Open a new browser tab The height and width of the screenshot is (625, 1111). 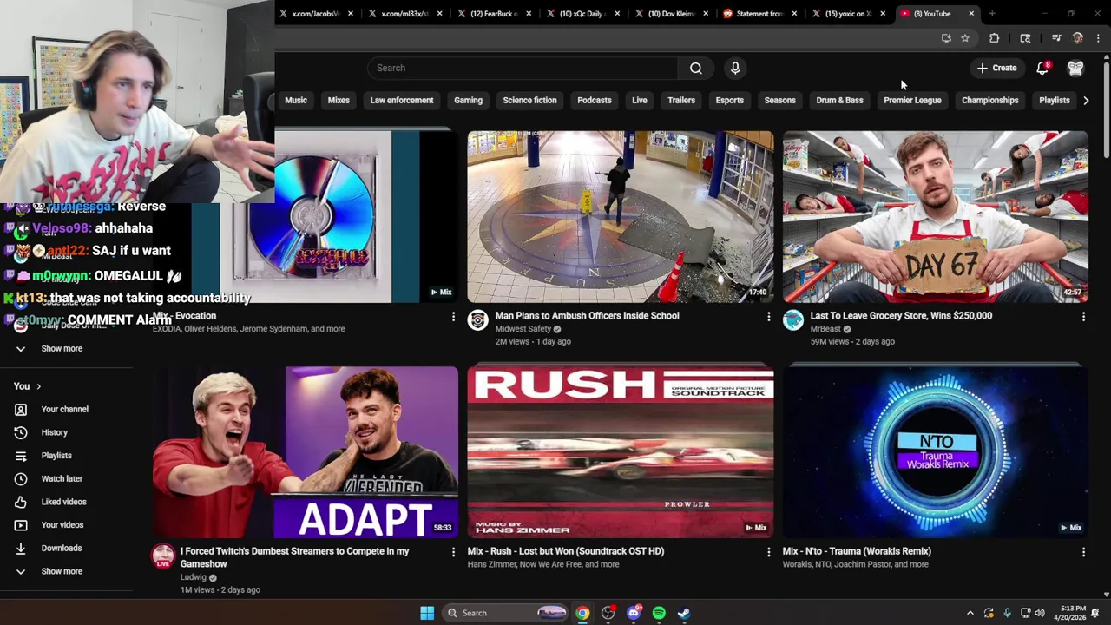coord(992,14)
